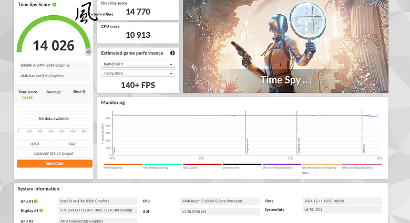The width and height of the screenshot is (410, 223).
Task: Click the AMD Ryzen 5 9600X processor field
Action: pyautogui.click(x=220, y=201)
